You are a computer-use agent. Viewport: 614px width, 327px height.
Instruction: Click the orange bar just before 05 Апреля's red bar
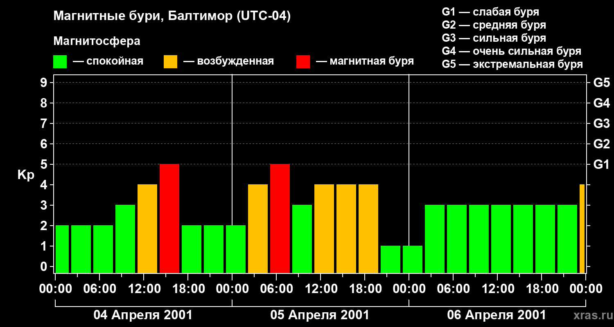[x=258, y=229]
